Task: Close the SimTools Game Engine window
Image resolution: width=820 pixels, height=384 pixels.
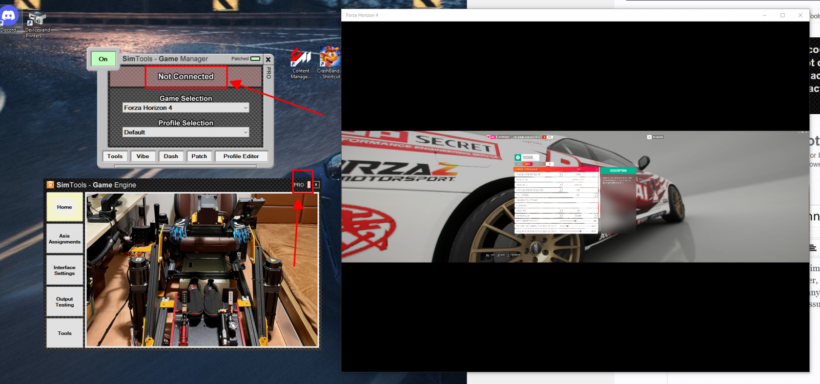Action: coord(316,185)
